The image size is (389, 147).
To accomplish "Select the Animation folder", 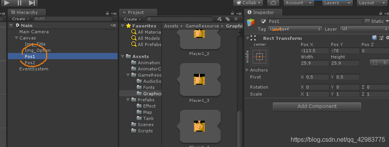I will tap(146, 63).
